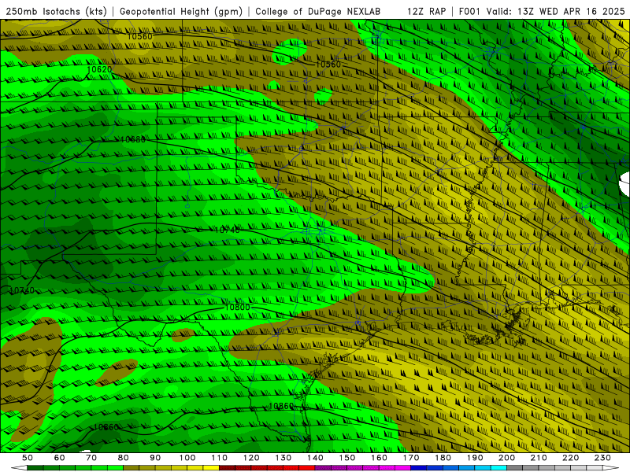Click the 130 legend value
Viewport: 630px width, 472px height.
[283, 458]
